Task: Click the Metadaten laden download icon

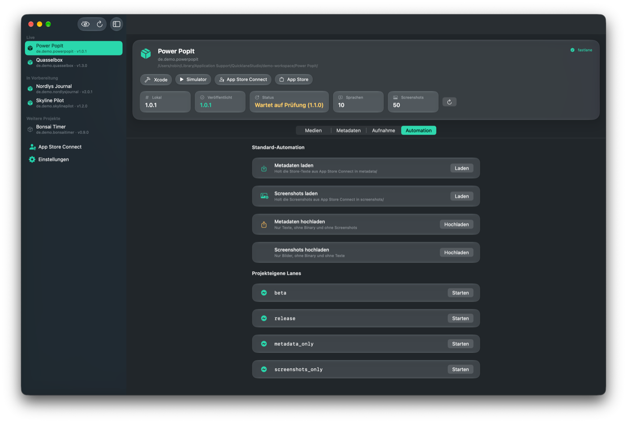Action: coord(264,168)
